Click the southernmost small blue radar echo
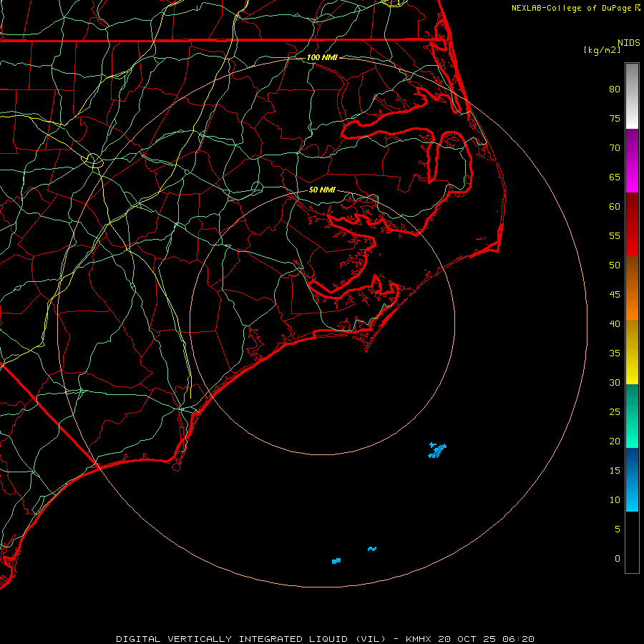 point(336,560)
